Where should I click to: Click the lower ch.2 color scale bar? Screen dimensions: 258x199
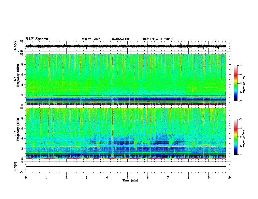236,137
